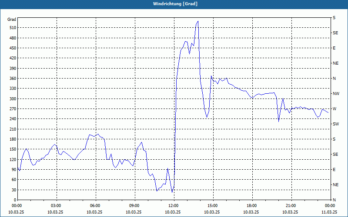Select the 06:00 time label
Image resolution: width=348 pixels, height=217 pixels.
96,206
